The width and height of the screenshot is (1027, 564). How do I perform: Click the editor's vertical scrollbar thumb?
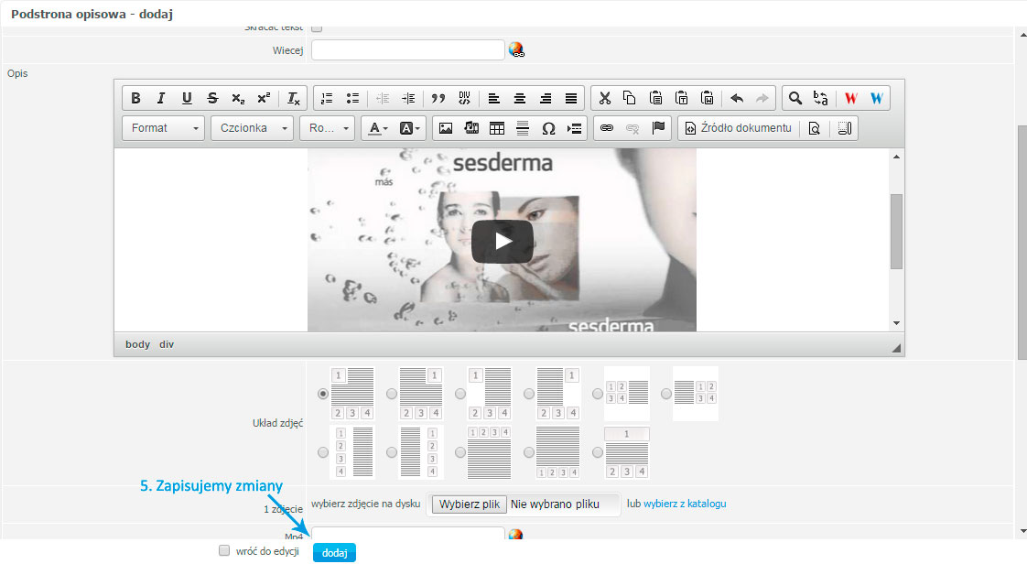896,232
